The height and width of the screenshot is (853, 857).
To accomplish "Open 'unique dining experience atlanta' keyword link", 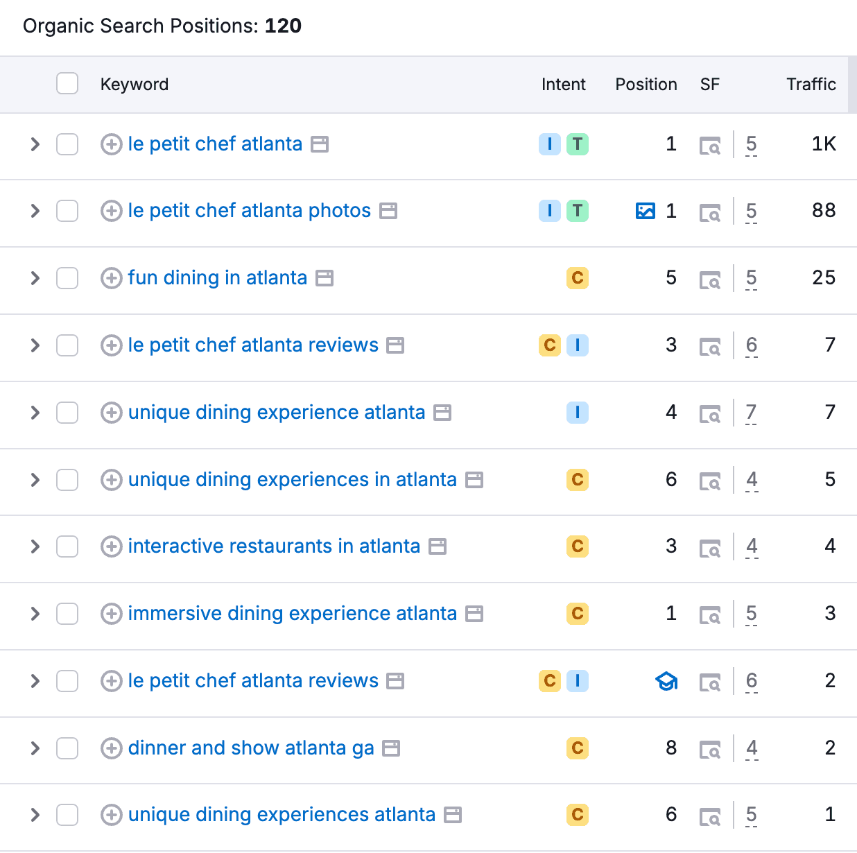I will (277, 413).
